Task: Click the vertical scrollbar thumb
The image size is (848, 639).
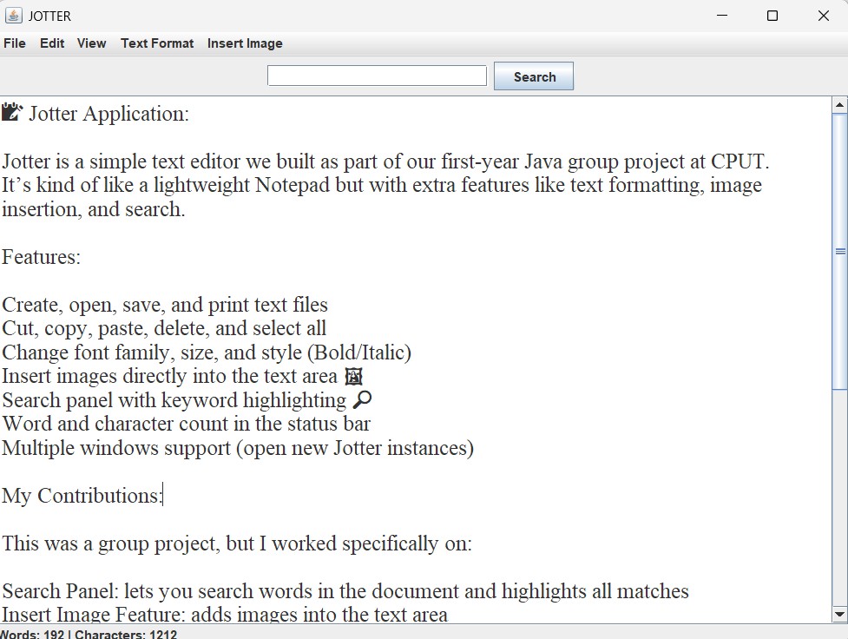Action: point(839,252)
